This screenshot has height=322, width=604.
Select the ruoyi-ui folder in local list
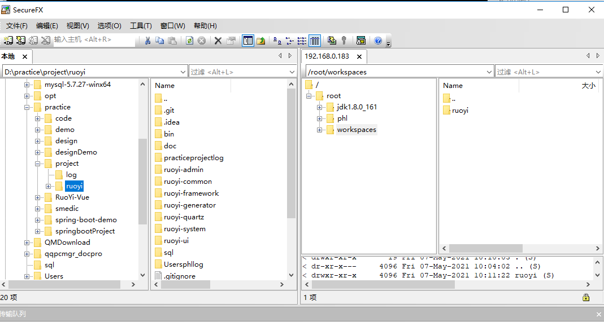tap(176, 241)
